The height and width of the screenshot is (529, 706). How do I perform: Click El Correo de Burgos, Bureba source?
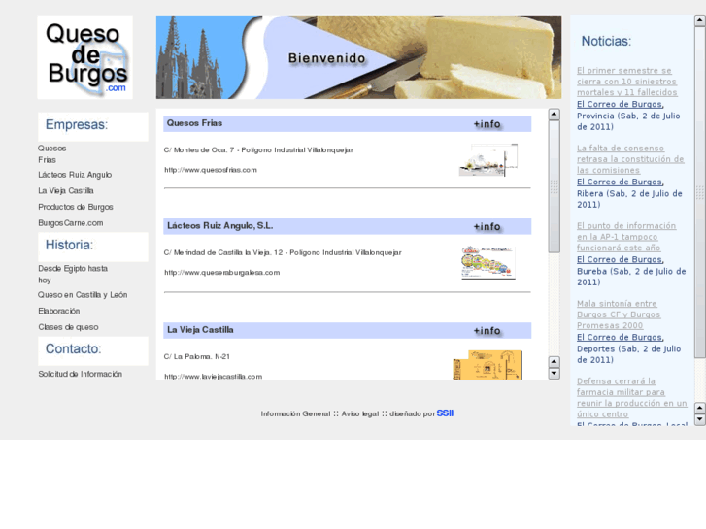(621, 260)
